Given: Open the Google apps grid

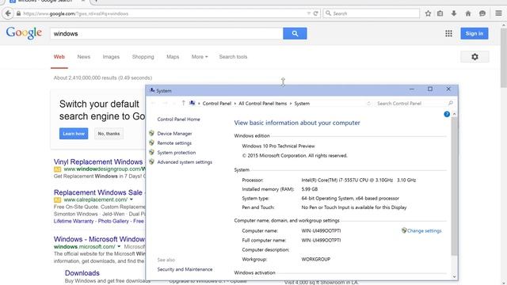Looking at the screenshot, I should point(448,33).
